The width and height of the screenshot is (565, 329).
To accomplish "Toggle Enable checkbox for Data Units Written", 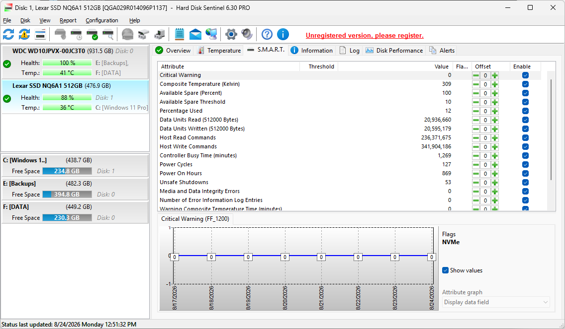I will tap(525, 129).
